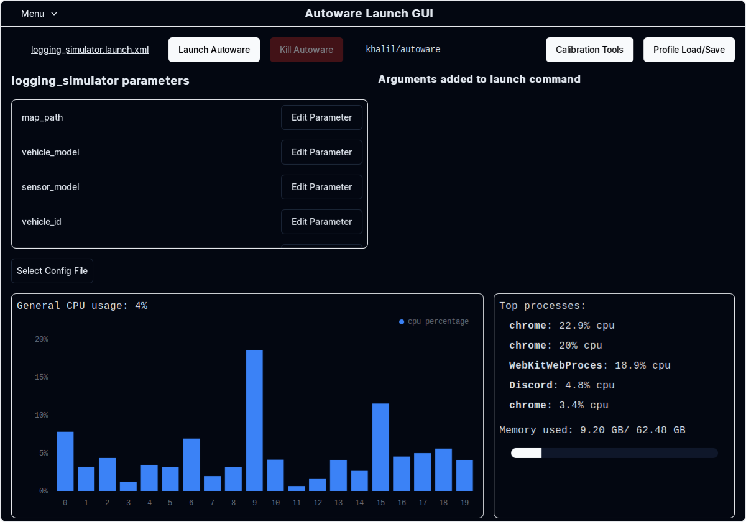
Task: Open the khalil/autoware repository link
Action: [x=403, y=49]
